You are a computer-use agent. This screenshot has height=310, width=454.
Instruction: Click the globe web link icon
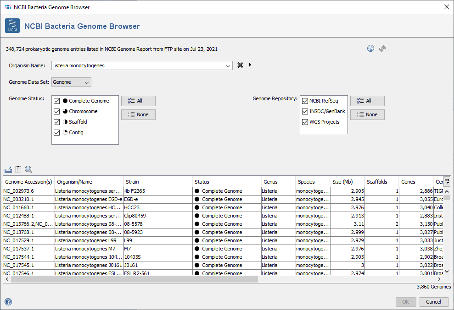370,49
